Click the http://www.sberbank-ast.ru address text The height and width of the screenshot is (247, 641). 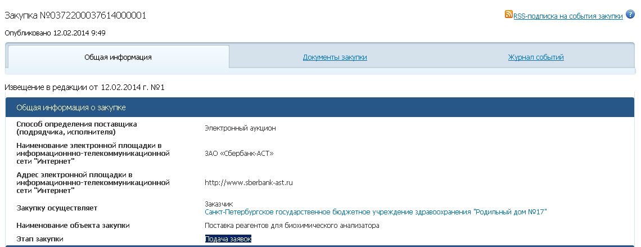249,183
